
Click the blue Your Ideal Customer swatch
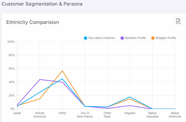(x=85, y=38)
